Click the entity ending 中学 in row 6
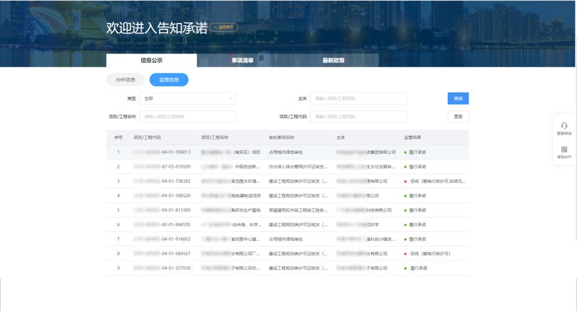Image resolution: width=577 pixels, height=311 pixels. (358, 225)
